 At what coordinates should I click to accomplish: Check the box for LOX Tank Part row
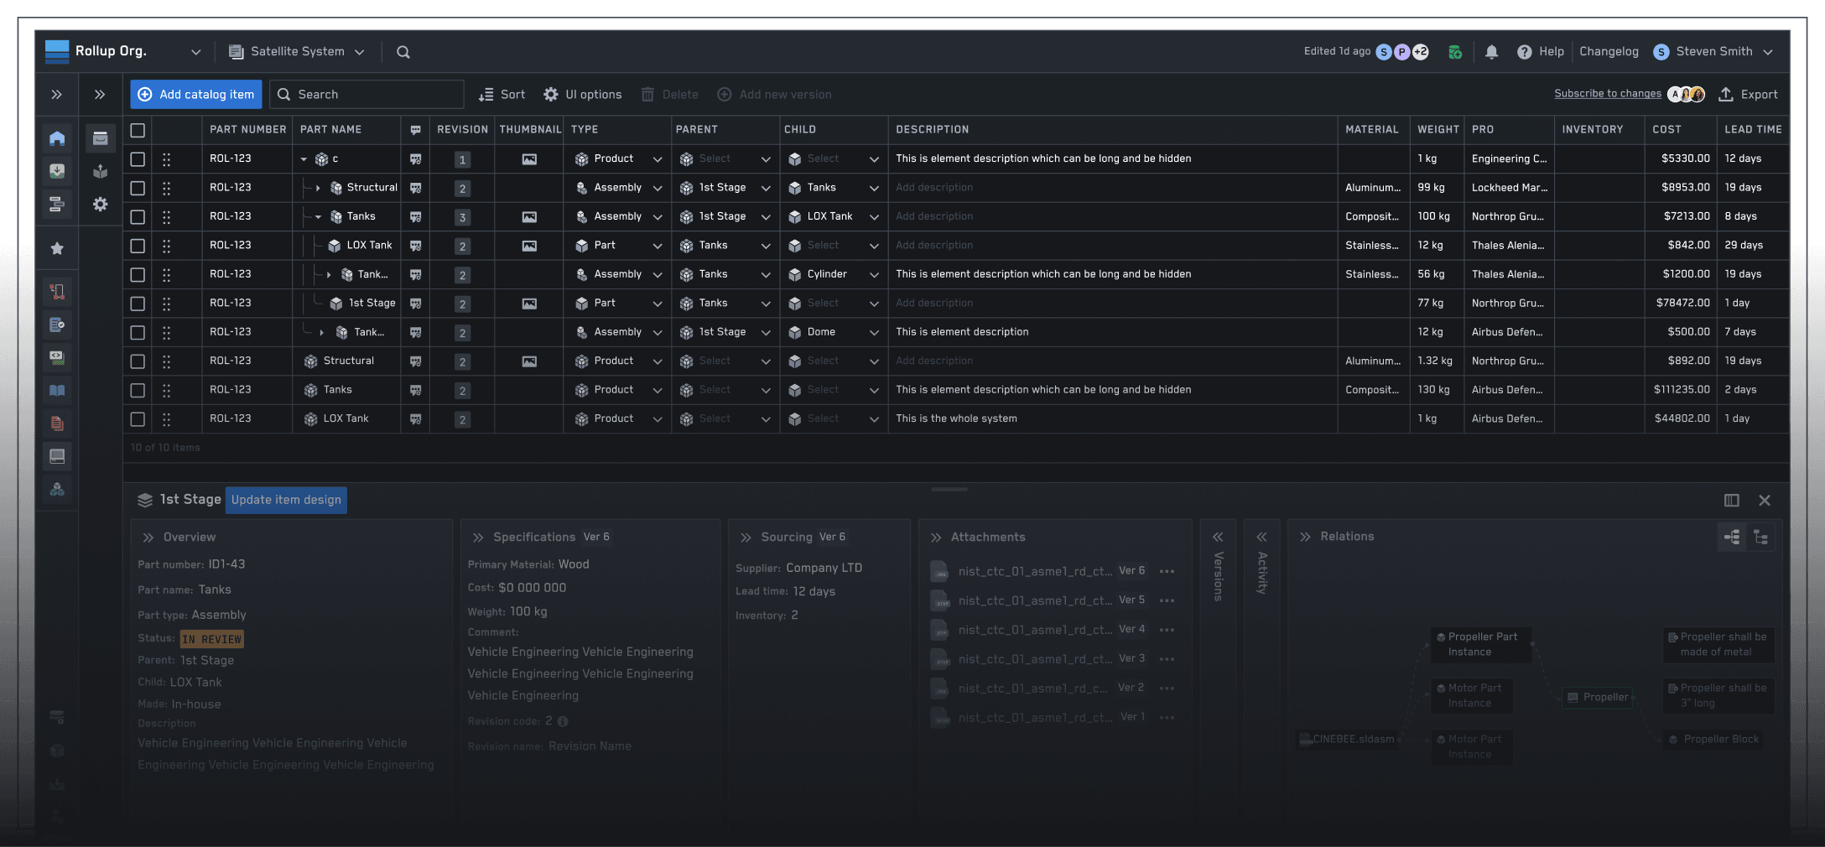(x=138, y=246)
